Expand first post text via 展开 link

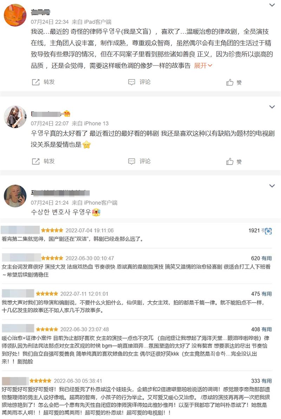pos(203,65)
